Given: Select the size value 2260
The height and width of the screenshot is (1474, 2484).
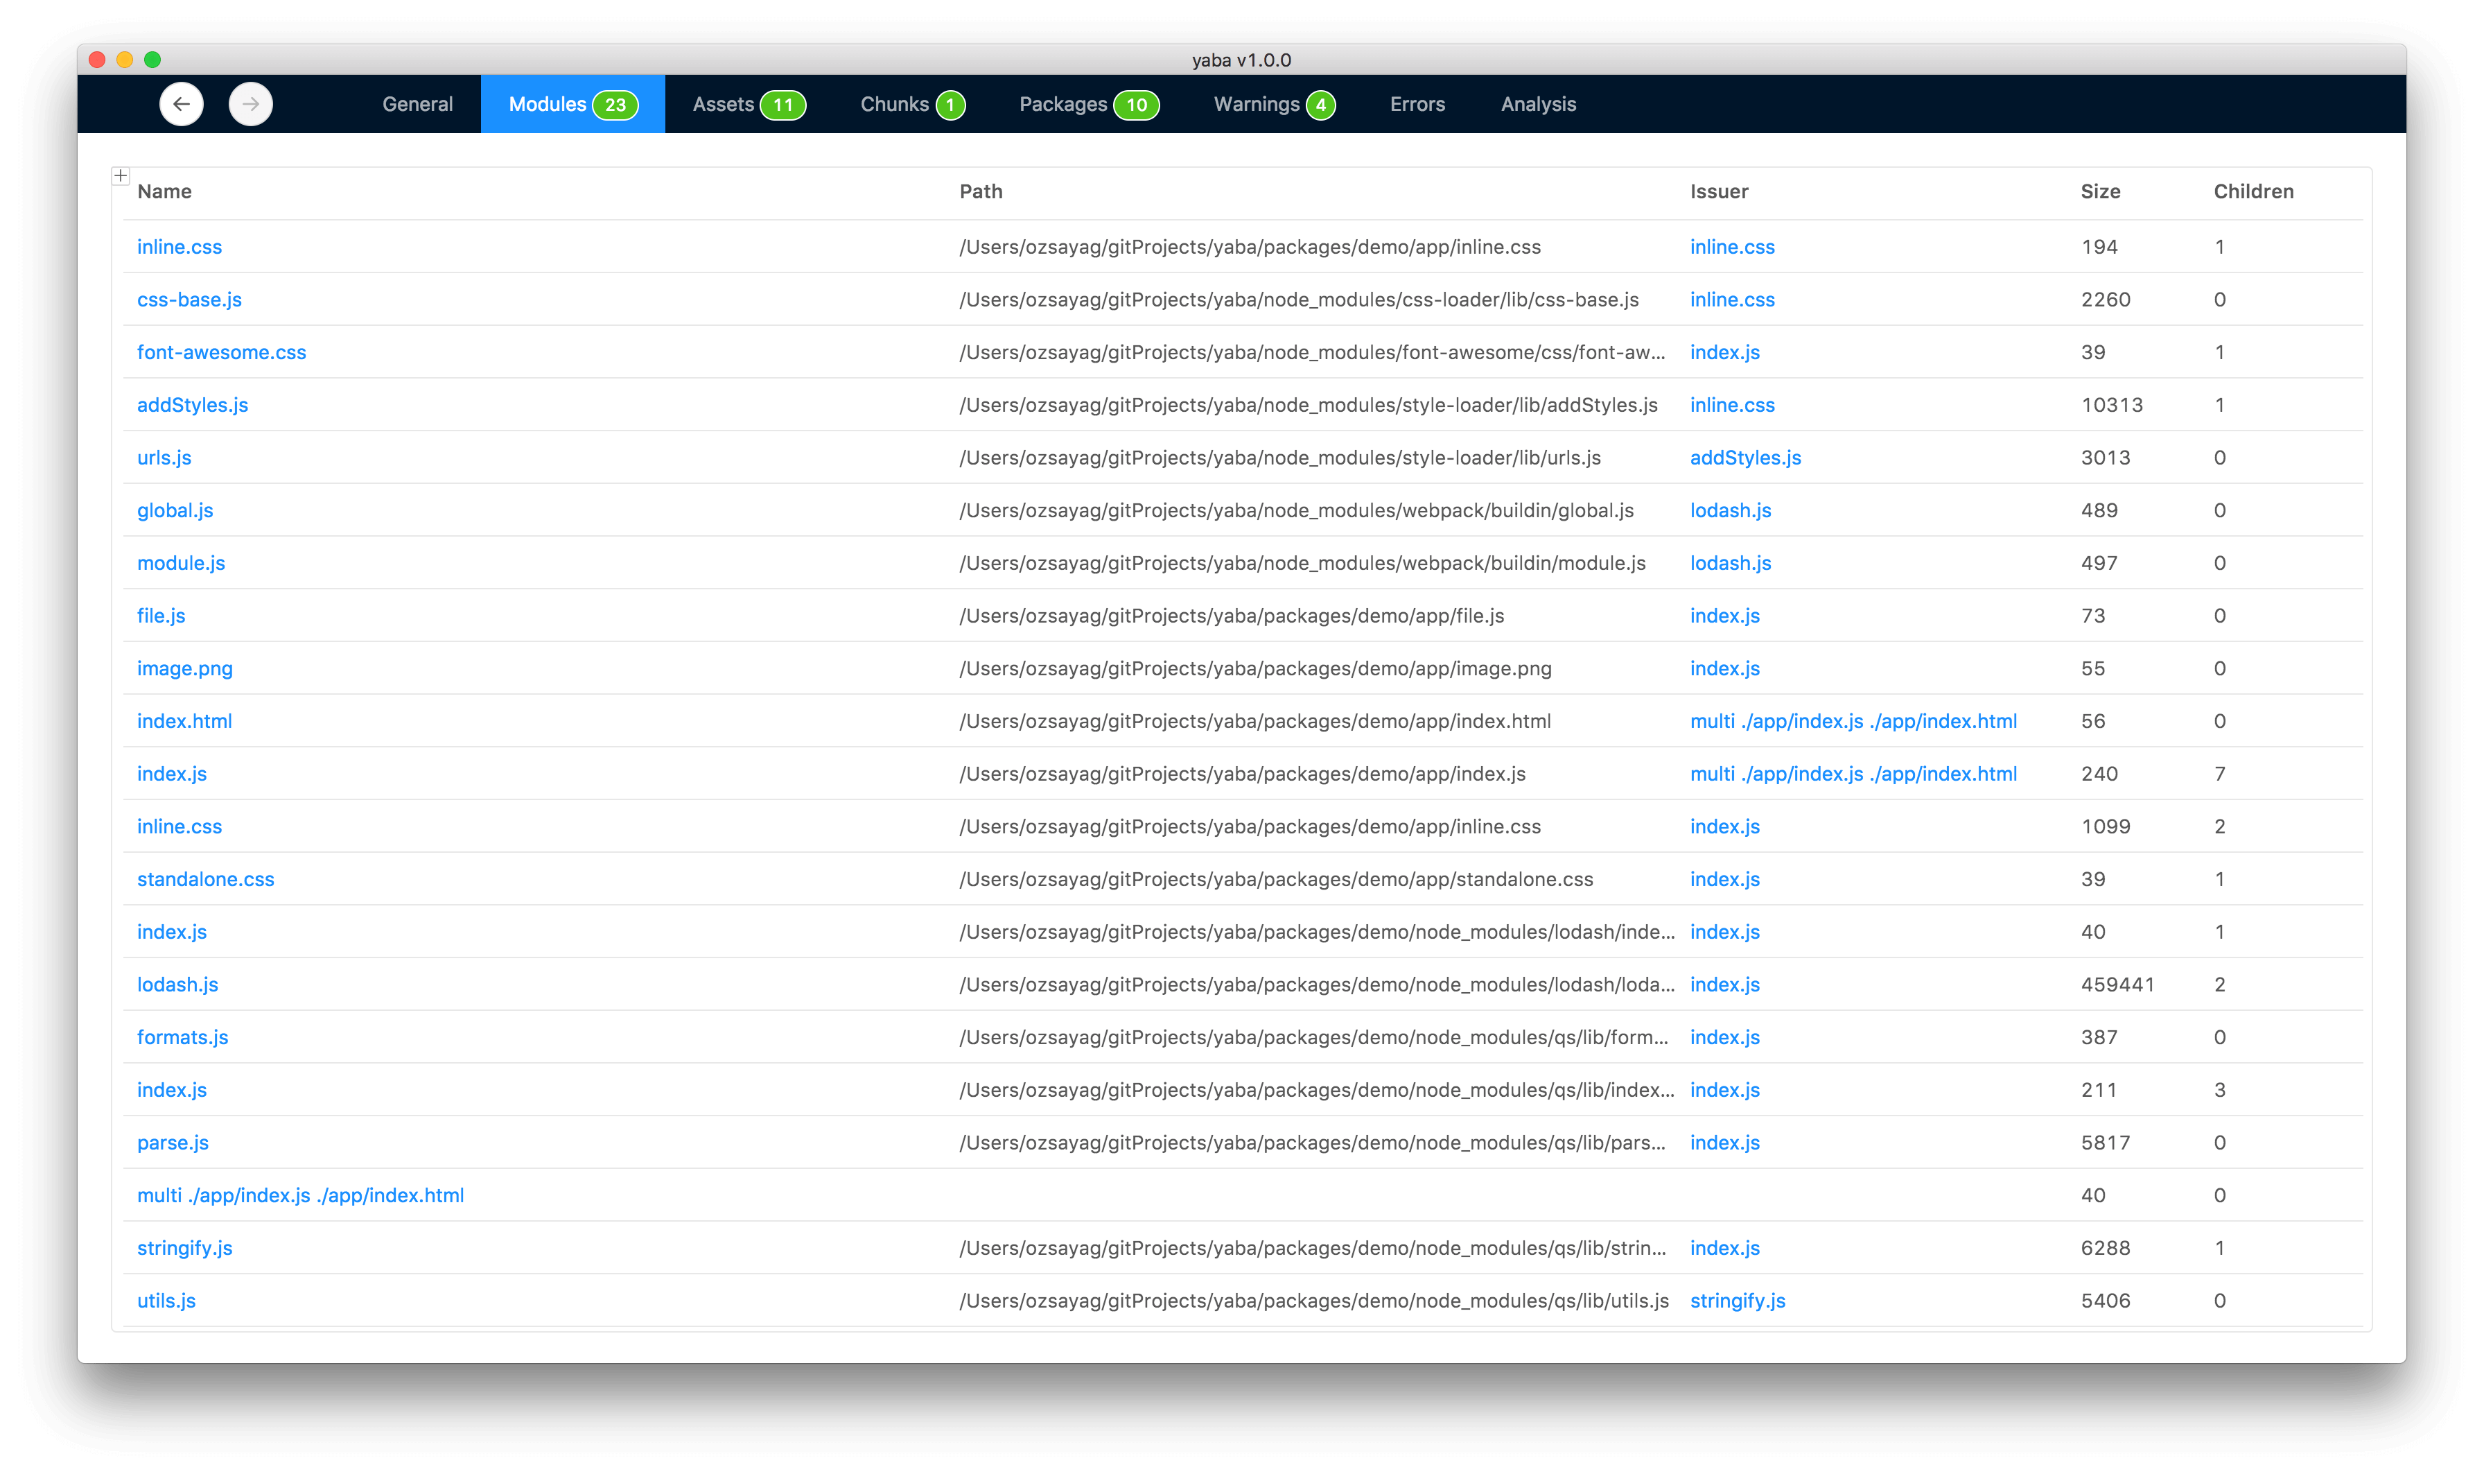Looking at the screenshot, I should coord(2106,300).
